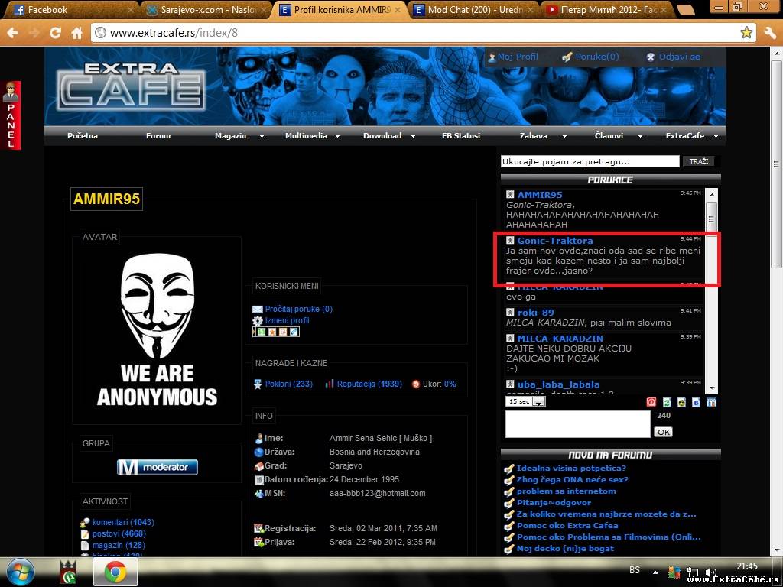Click the browser page vertical scrollbar thumb
Screen dimensions: 783x587
pyautogui.click(x=775, y=165)
